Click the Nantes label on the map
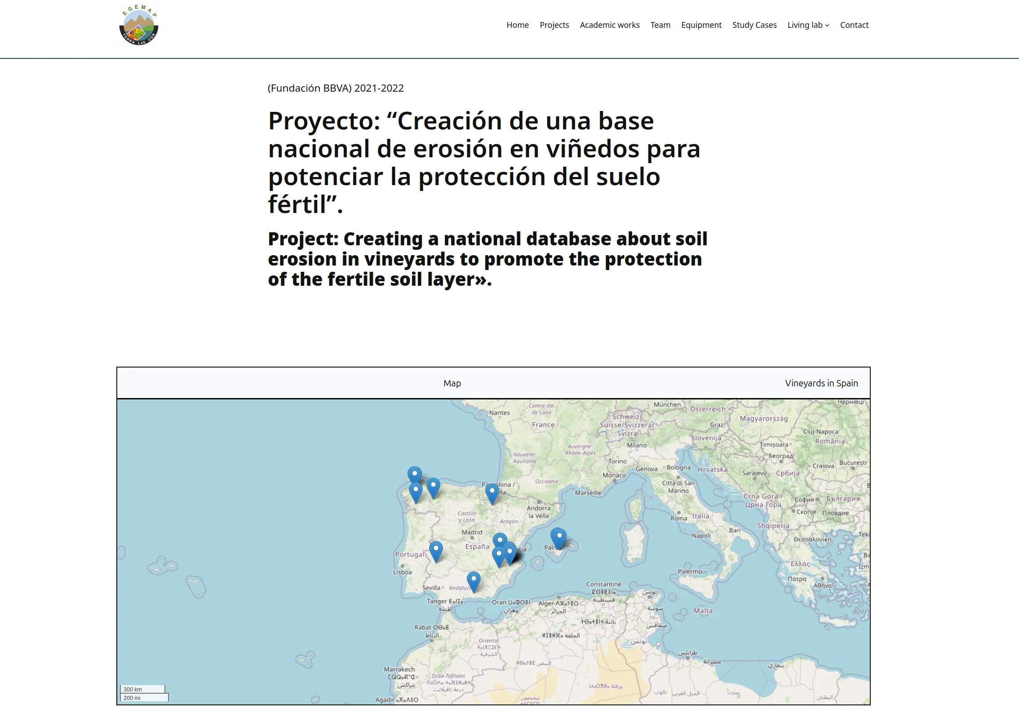The height and width of the screenshot is (713, 1019). pos(499,412)
